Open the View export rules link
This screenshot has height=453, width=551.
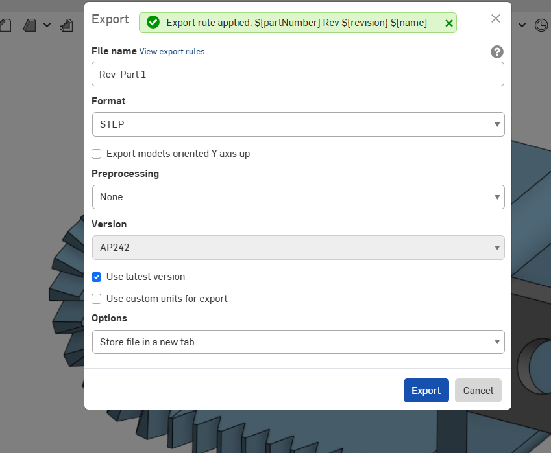(x=172, y=52)
